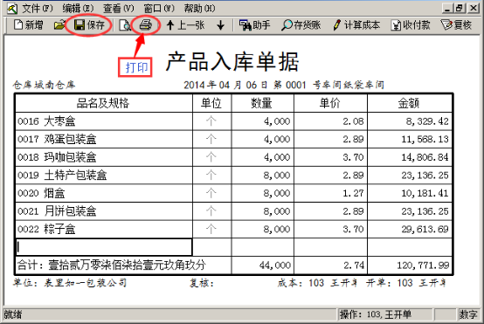
Task: Go to previous receipt 上一张
Action: click(x=185, y=25)
